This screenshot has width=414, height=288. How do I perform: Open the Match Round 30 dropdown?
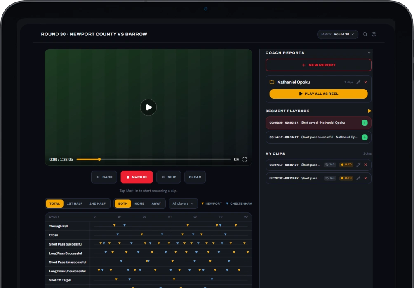pyautogui.click(x=337, y=34)
